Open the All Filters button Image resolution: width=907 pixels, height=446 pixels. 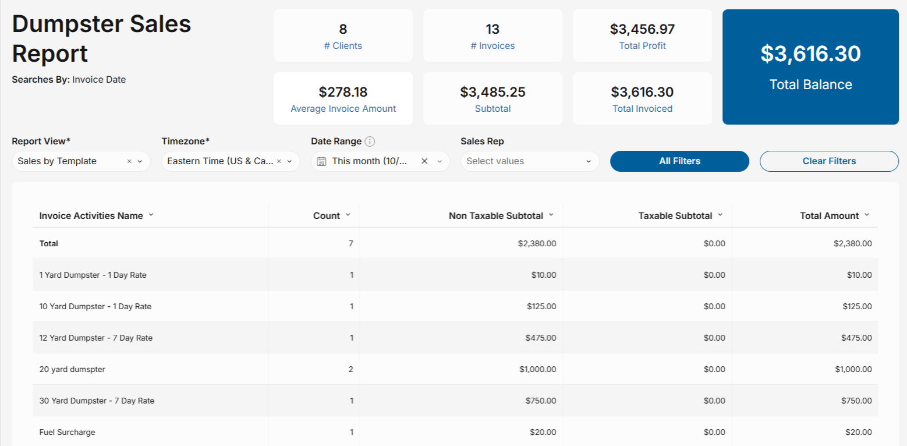679,161
